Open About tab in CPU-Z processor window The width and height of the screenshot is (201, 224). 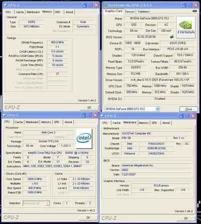tap(68, 122)
